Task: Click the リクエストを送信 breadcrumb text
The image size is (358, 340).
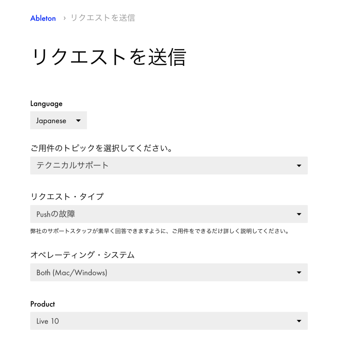Action: point(103,18)
